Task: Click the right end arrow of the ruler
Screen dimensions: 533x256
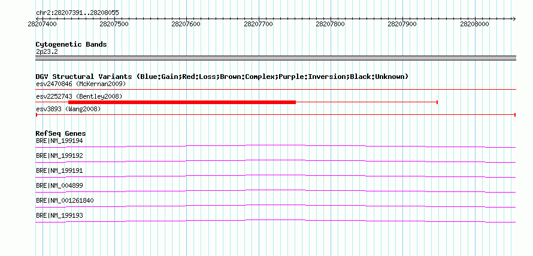Action: click(x=514, y=19)
